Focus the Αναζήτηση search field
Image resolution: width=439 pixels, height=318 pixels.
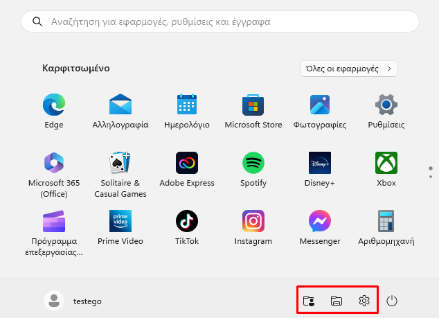220,21
